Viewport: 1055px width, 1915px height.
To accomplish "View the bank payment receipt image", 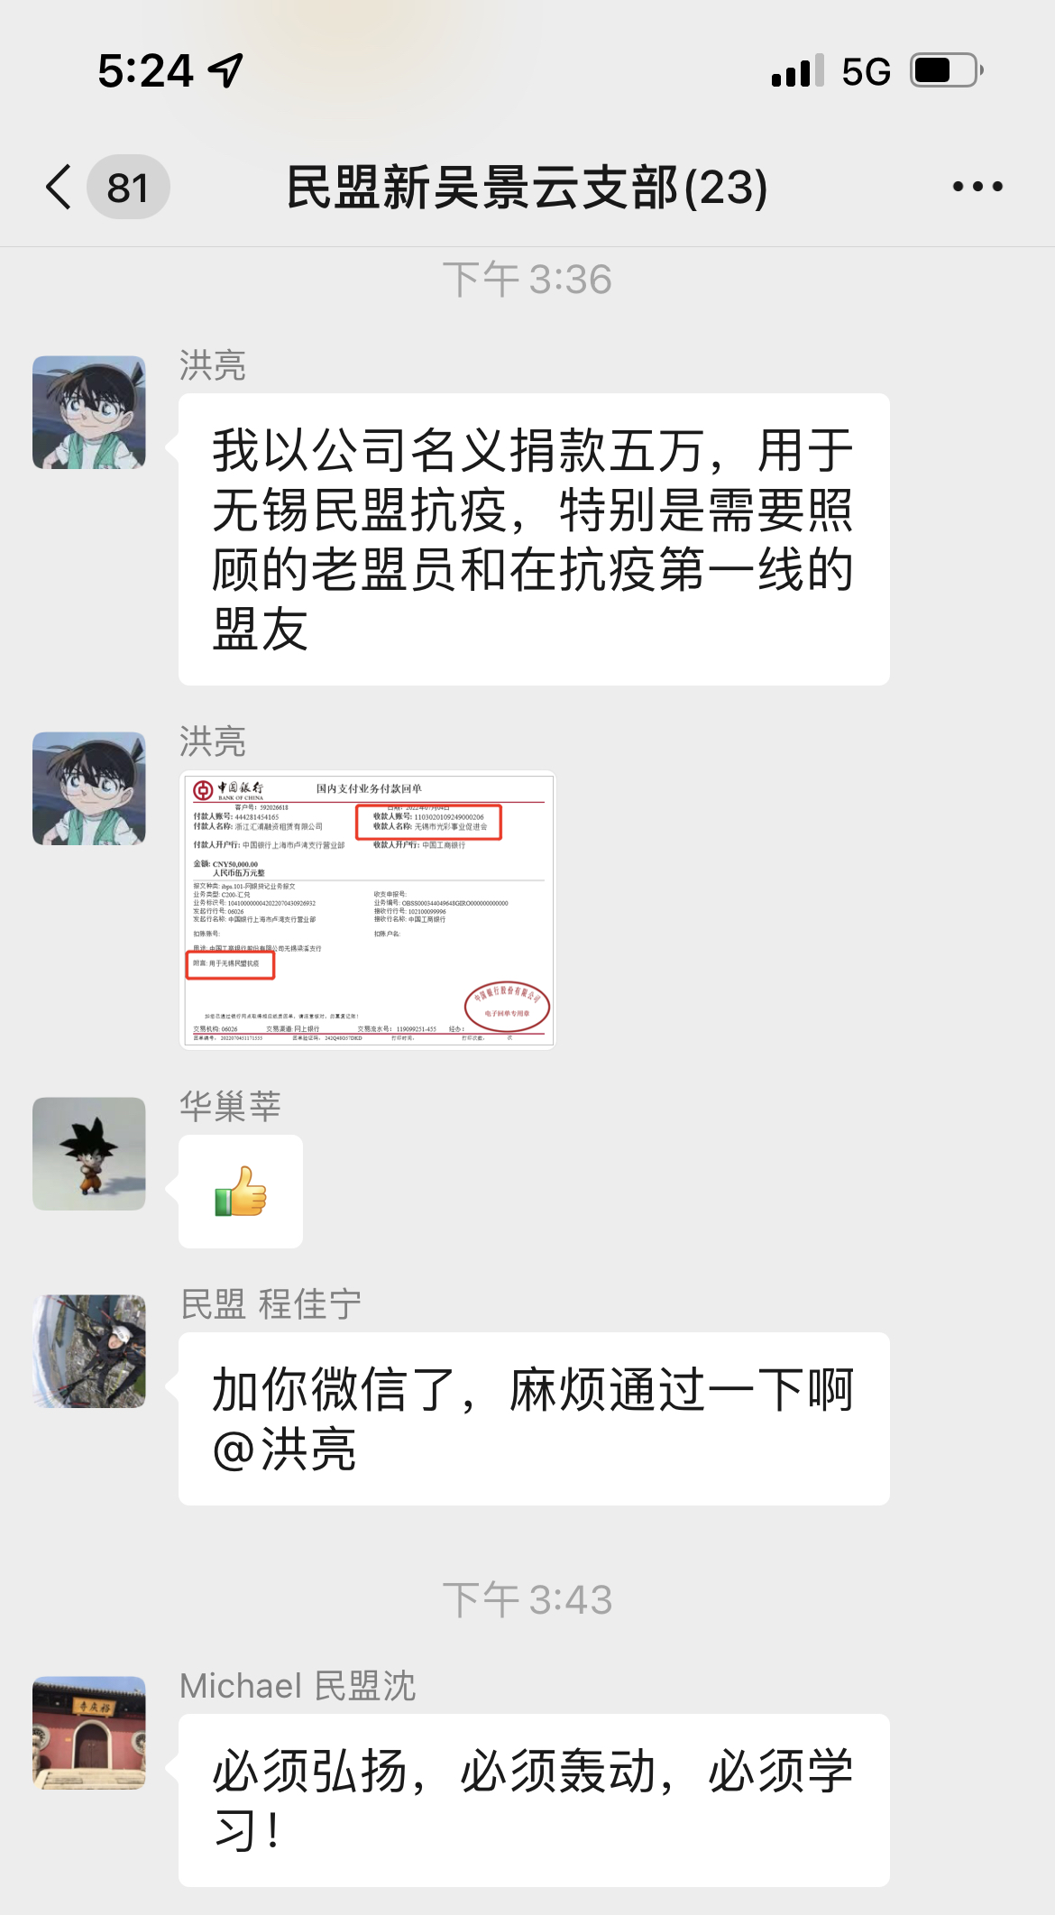I will point(368,909).
